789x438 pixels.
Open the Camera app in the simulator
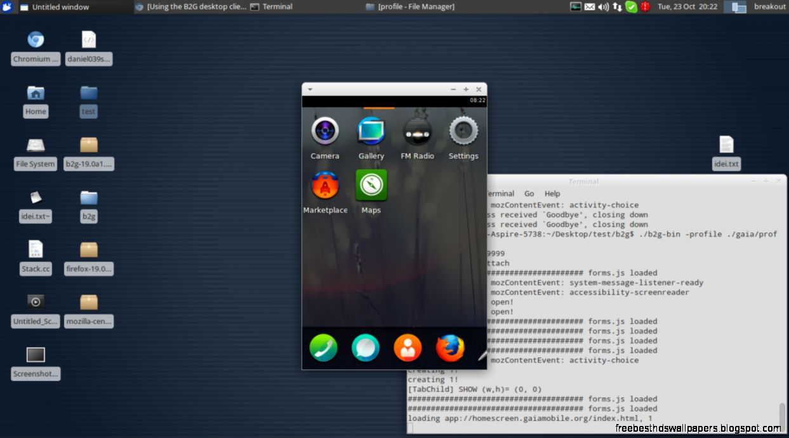[324, 130]
